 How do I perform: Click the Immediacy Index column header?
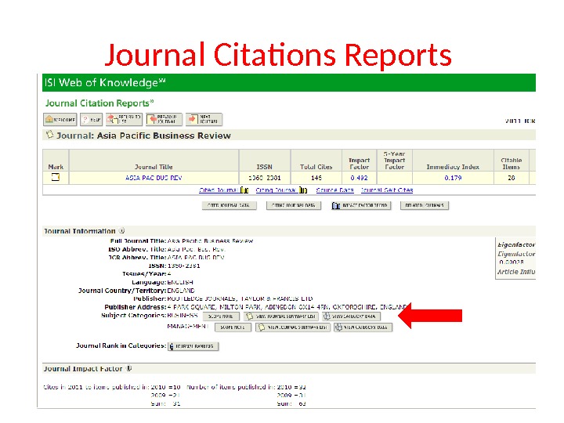pos(453,167)
